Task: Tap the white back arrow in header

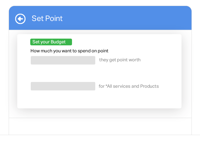Action: coord(20,19)
